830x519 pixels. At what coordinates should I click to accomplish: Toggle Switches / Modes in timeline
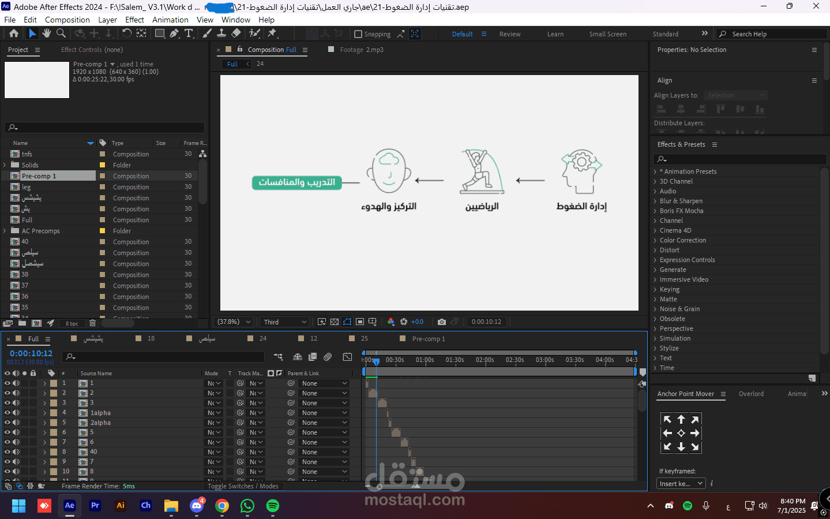tap(243, 486)
